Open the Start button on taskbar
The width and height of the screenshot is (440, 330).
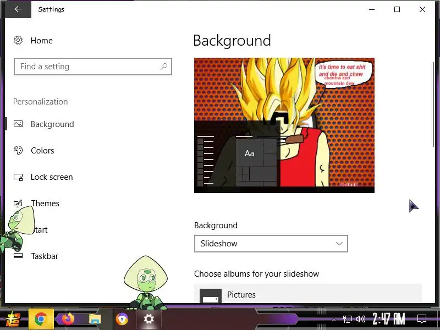click(x=13, y=320)
